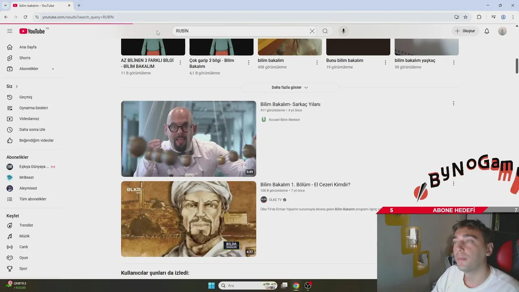Click the taskbar Ara search box
The height and width of the screenshot is (292, 519).
(248, 286)
